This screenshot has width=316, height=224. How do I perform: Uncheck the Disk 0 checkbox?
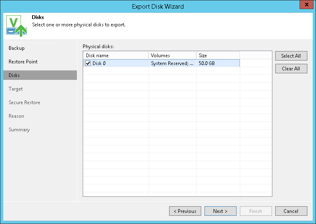pyautogui.click(x=88, y=63)
